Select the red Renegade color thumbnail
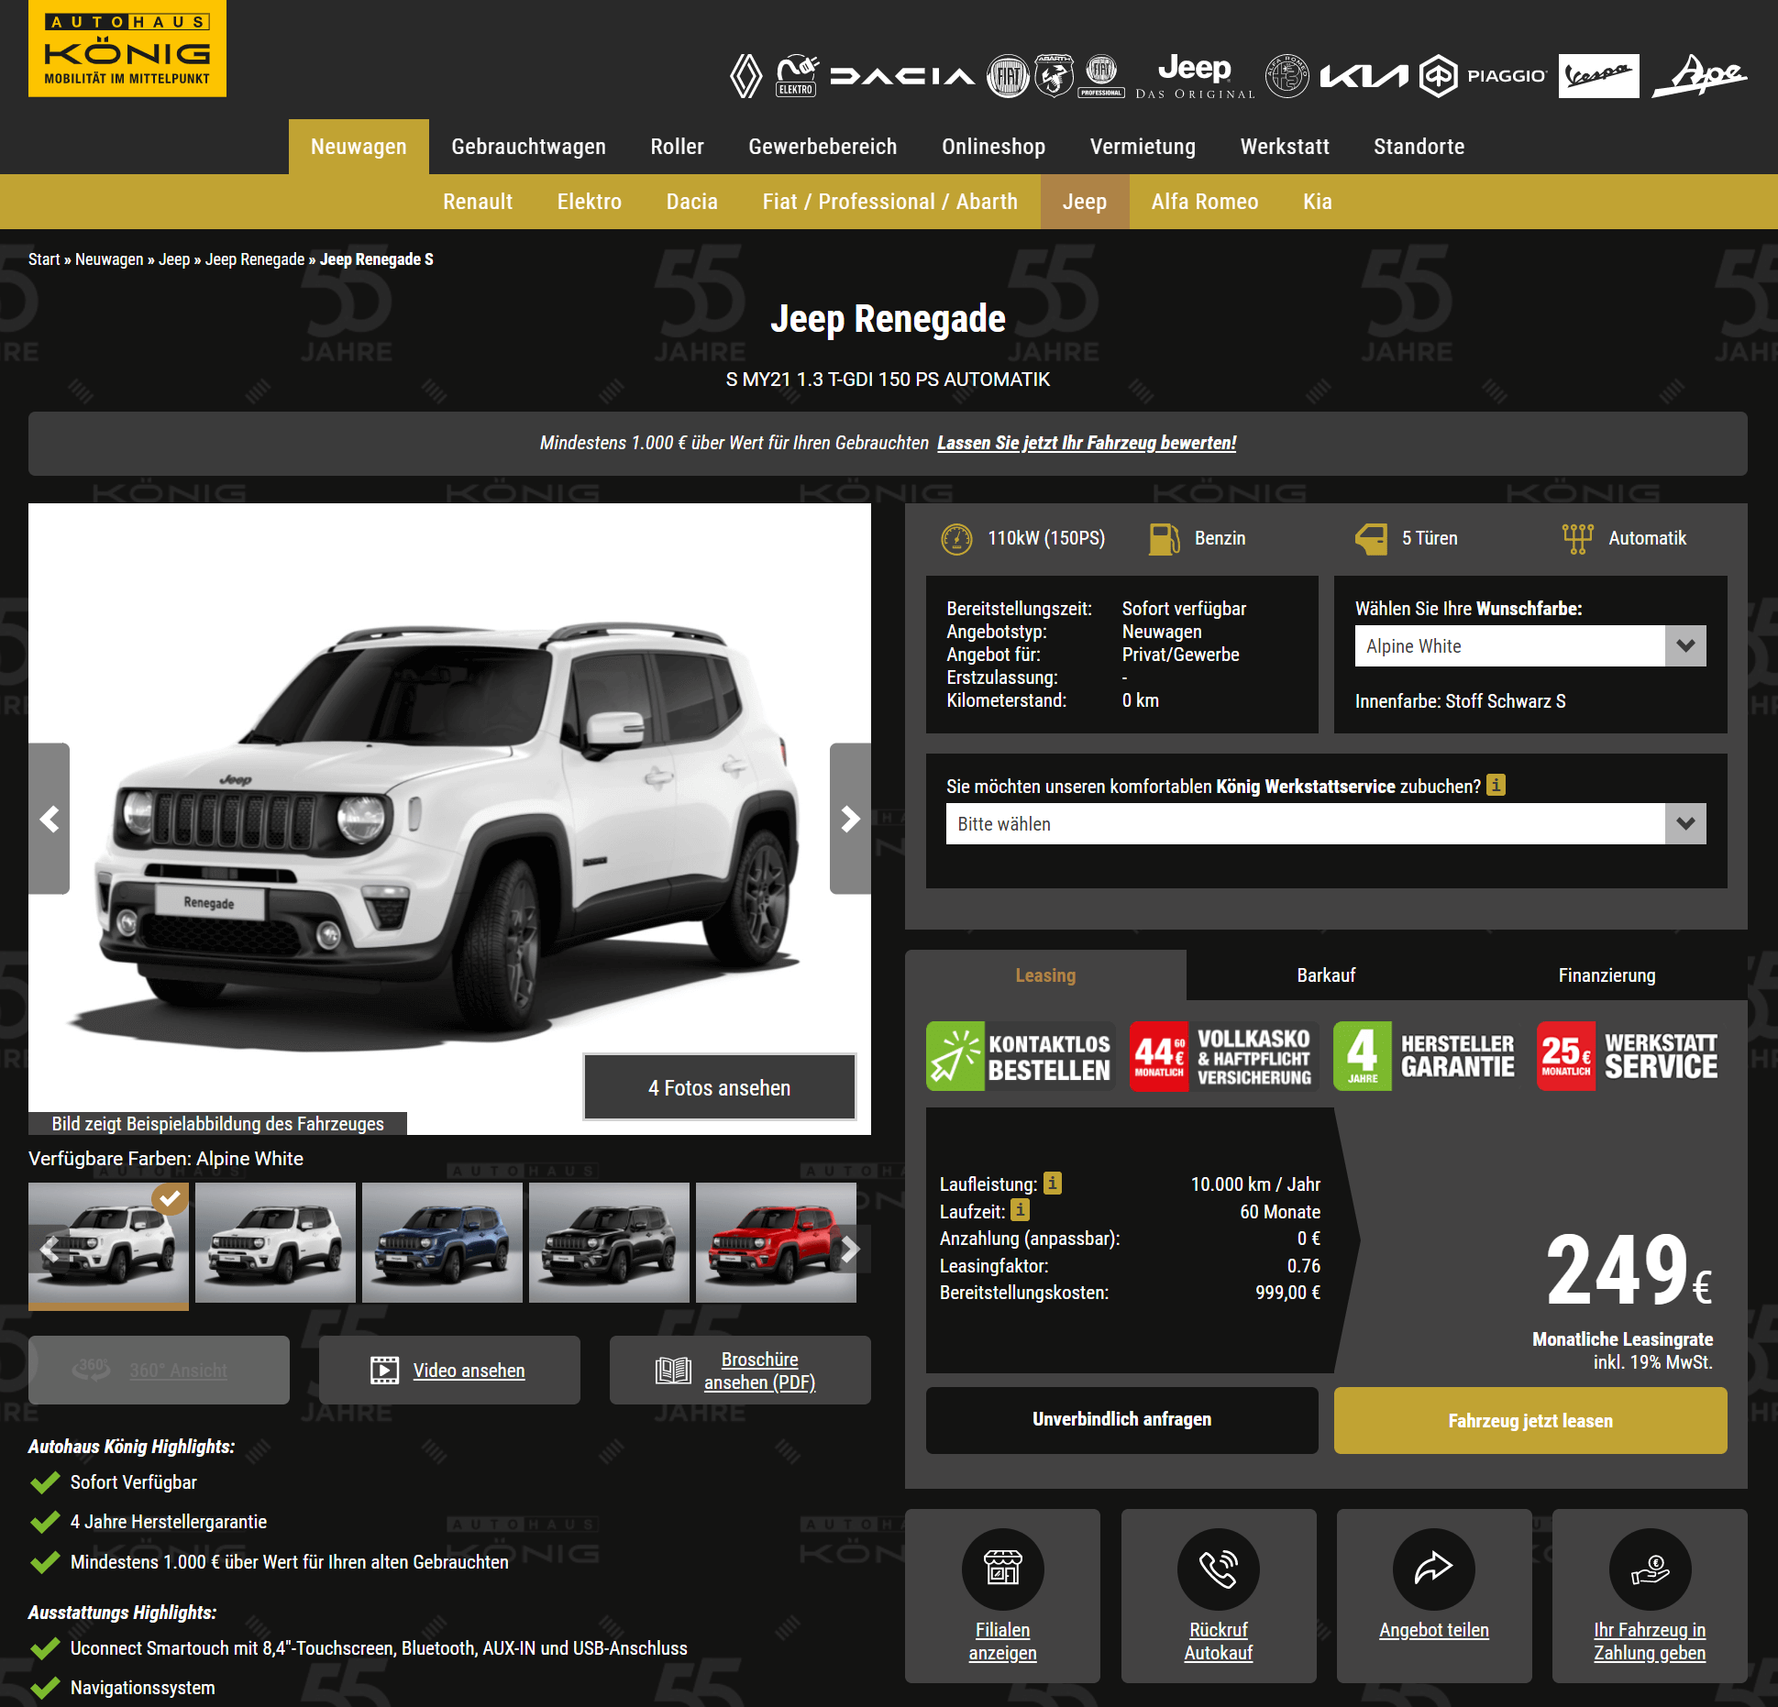1778x1707 pixels. coord(776,1242)
